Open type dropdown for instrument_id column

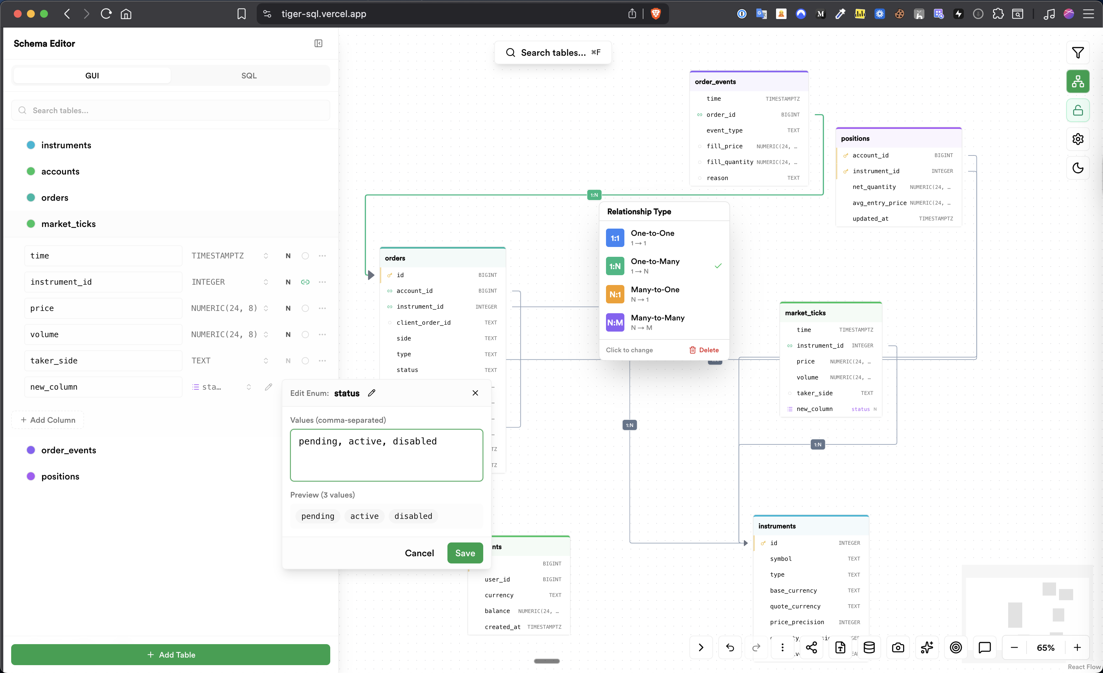pos(266,282)
